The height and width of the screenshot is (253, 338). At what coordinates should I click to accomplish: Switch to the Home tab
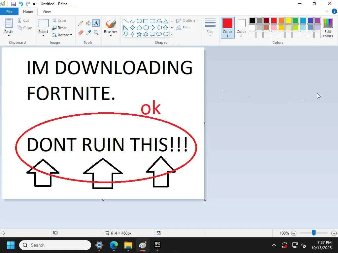coord(28,12)
